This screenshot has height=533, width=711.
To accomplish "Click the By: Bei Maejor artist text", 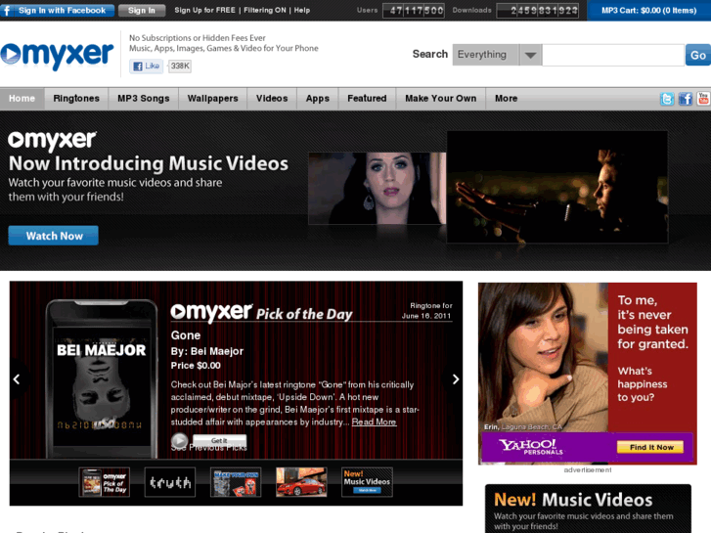I will pos(206,351).
